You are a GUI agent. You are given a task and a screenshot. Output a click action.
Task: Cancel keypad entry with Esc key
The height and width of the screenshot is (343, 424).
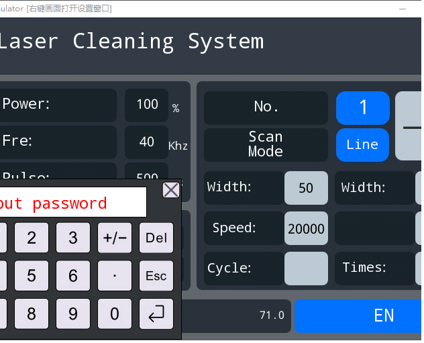click(156, 276)
